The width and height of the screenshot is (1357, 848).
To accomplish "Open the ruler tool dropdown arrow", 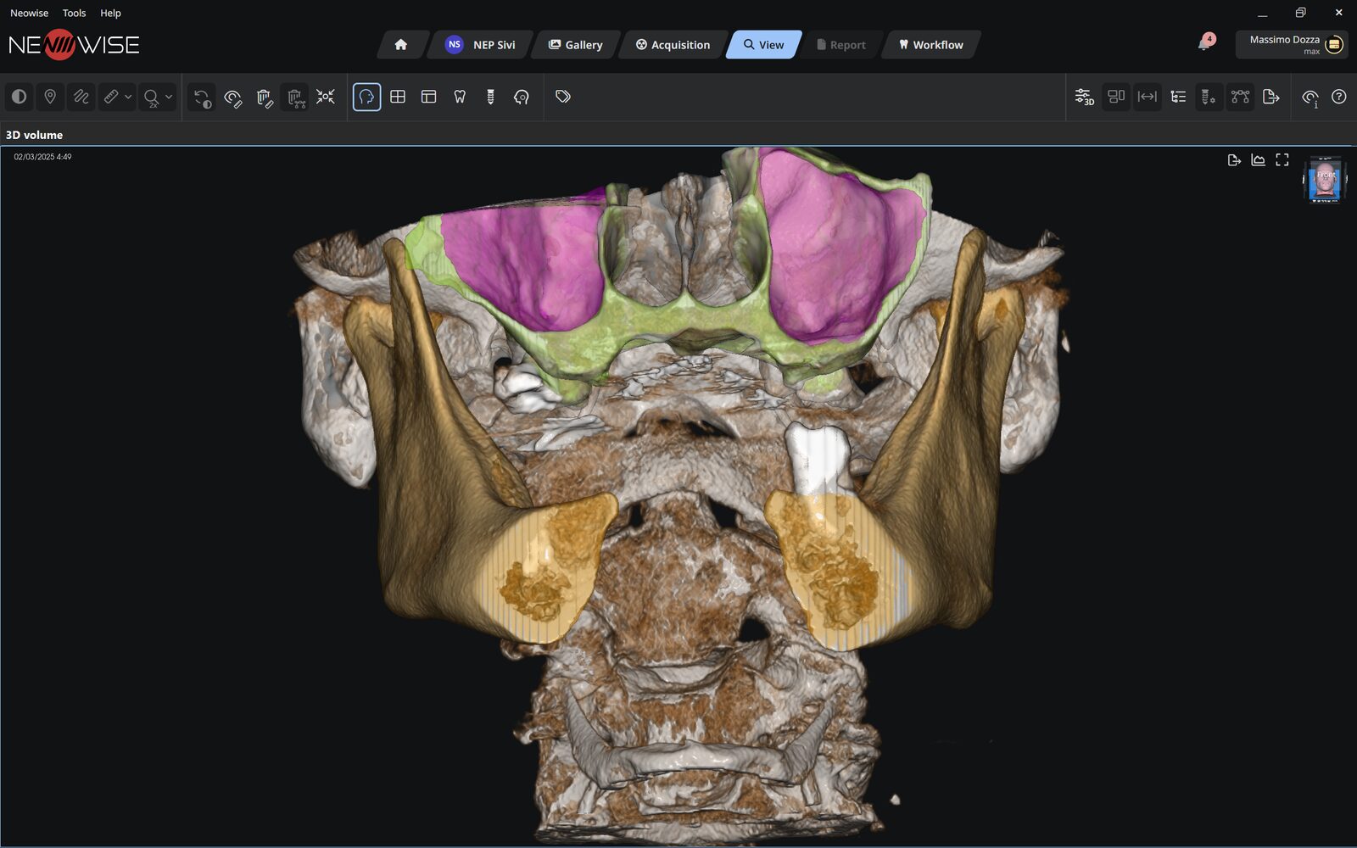I will click(x=128, y=97).
